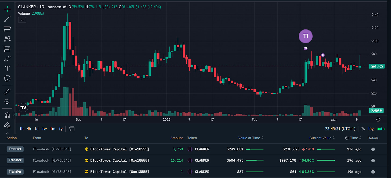Set range to 1y
Screen dimensions: 391x178
(61, 129)
